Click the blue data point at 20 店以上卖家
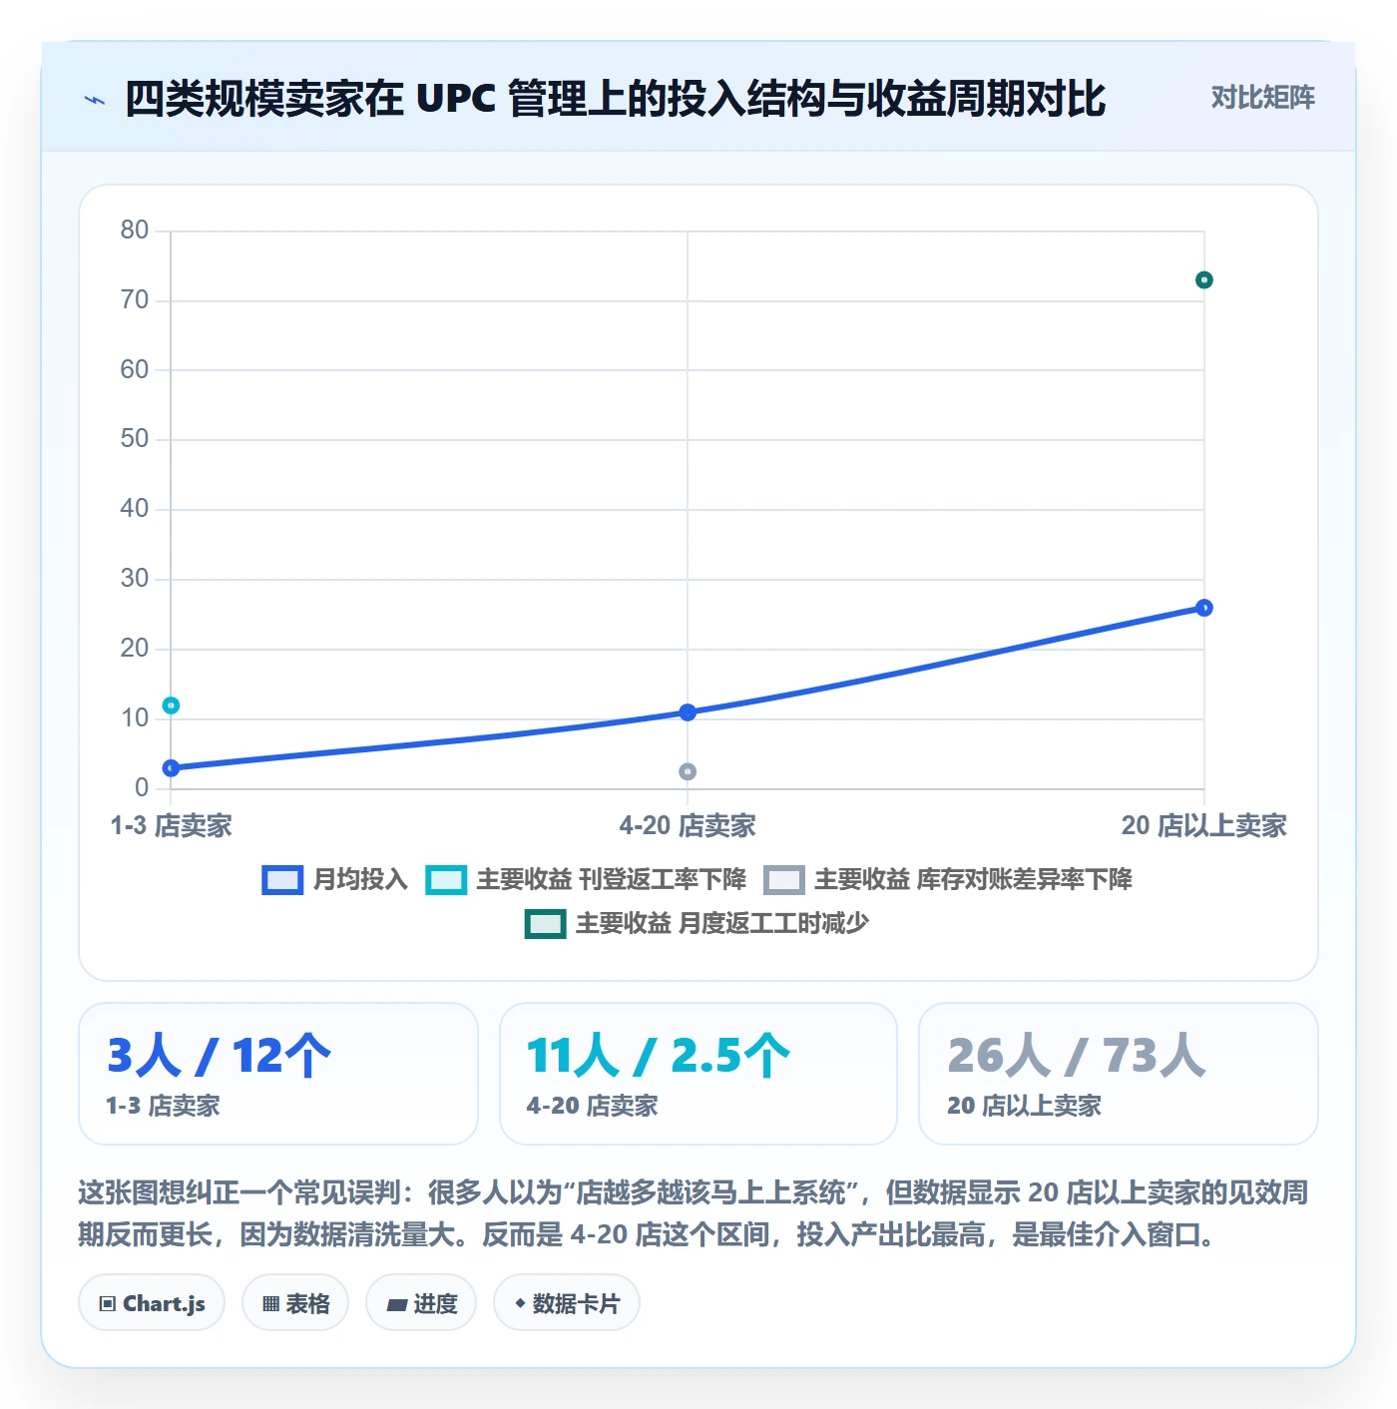The width and height of the screenshot is (1397, 1409). (1204, 608)
